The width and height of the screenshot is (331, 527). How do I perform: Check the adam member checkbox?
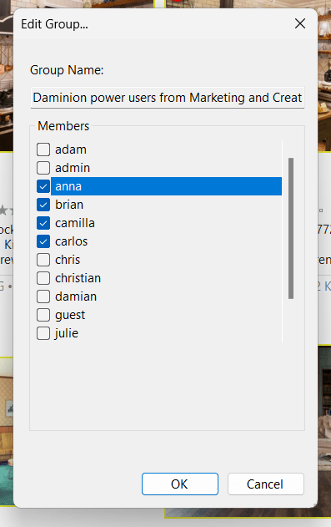(x=43, y=149)
